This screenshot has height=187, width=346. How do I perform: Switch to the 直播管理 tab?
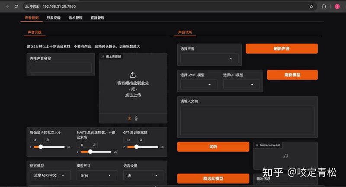[97, 18]
